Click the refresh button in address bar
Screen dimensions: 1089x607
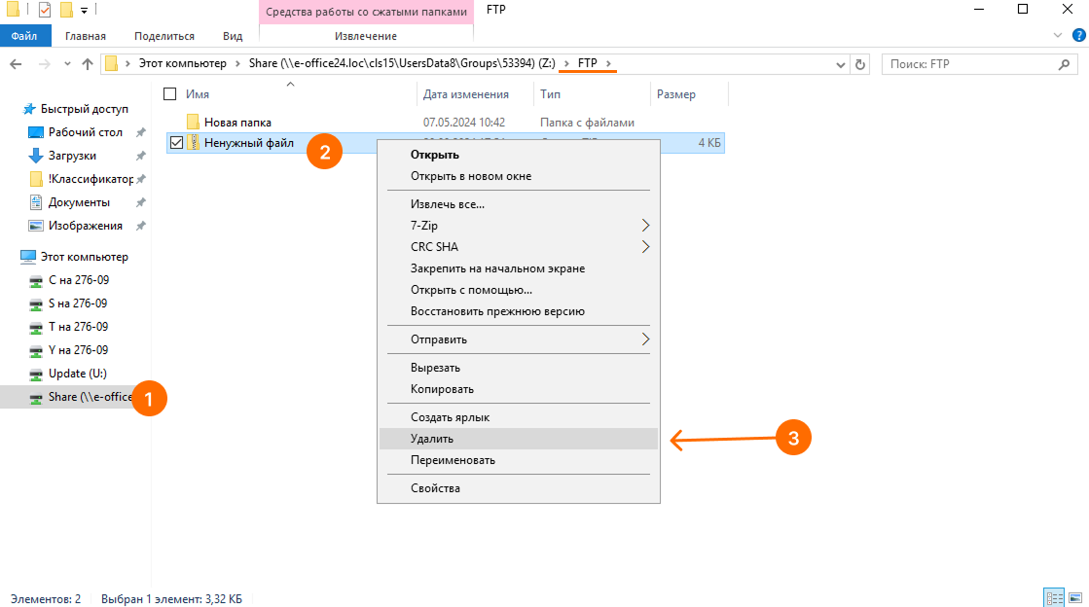coord(859,64)
